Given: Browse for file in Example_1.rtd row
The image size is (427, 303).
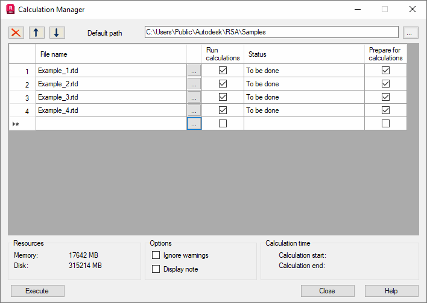Looking at the screenshot, I should tap(194, 71).
